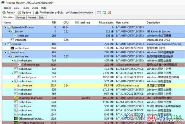This screenshot has width=185, height=124.
Task: Sort by Description column header
Action: click(153, 22)
